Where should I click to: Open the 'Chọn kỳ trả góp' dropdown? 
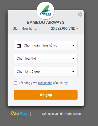46,72
